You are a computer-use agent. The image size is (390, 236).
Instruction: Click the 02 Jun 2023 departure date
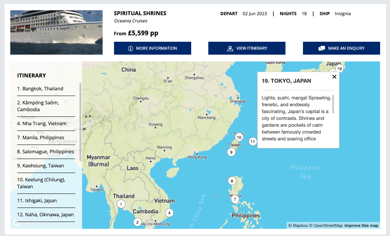coord(255,14)
